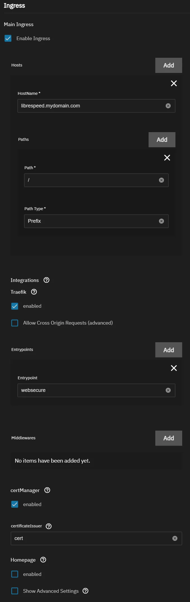Disable the Traefik enabled checkbox

tap(15, 306)
